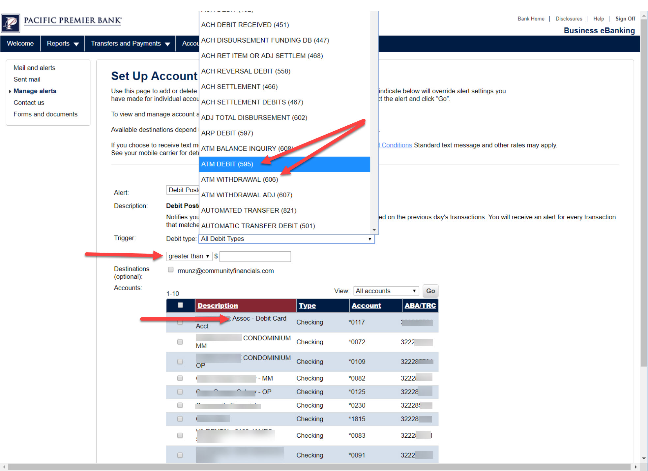Collapse the All Debit Types dropdown
The image size is (648, 471).
(369, 239)
